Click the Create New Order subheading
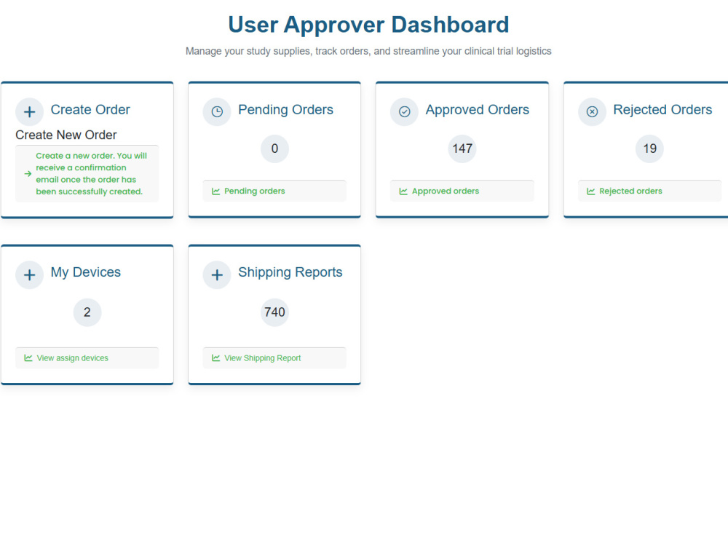This screenshot has height=546, width=728. coord(66,135)
